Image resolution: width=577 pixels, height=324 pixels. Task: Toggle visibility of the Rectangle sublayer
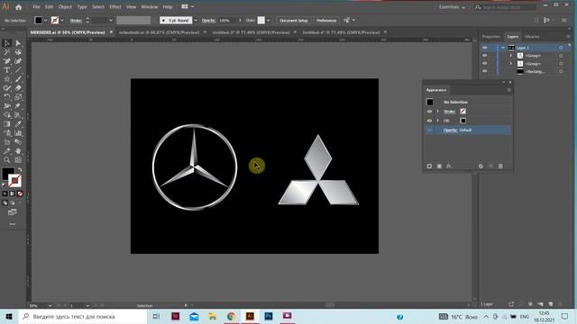tap(485, 71)
